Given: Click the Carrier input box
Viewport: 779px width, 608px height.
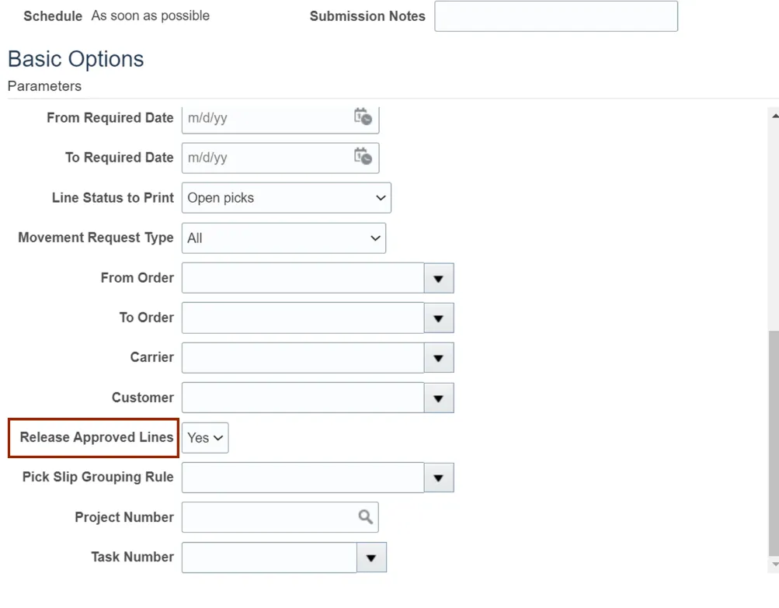Looking at the screenshot, I should (303, 358).
